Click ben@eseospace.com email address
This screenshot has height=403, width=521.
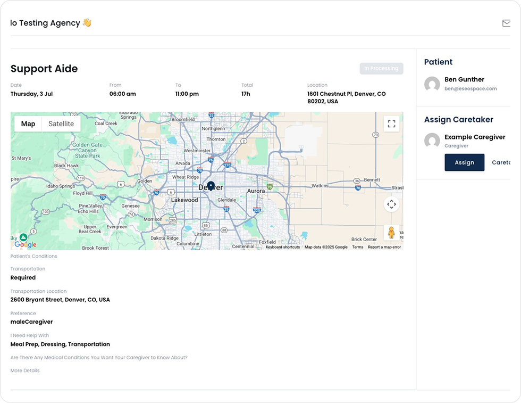[x=470, y=88]
